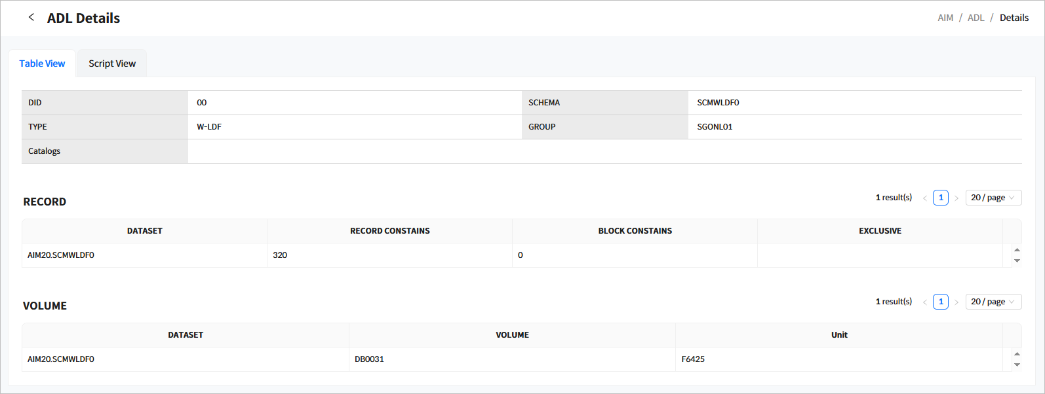This screenshot has width=1045, height=394.
Task: Click next page arrow in RECORD pagination
Action: [x=956, y=198]
